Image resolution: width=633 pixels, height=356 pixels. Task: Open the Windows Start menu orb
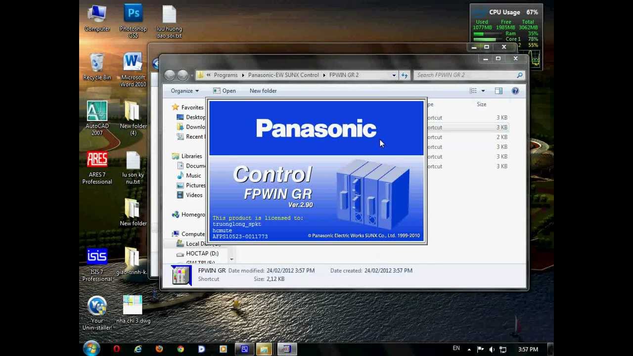tap(91, 349)
